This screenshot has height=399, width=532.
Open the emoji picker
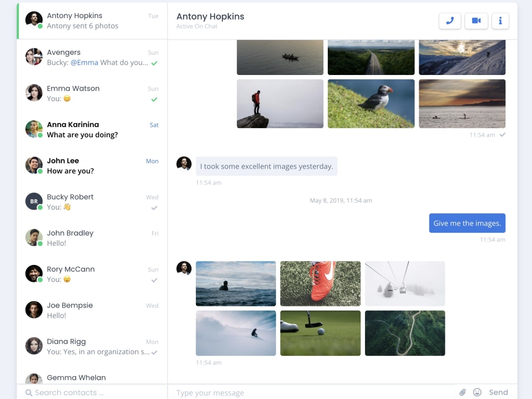[x=477, y=392]
